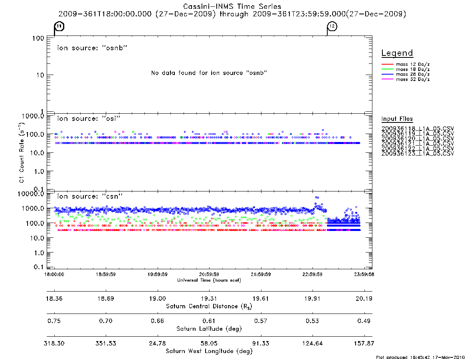Screen dimensions: 465x359
Task: Click file name 200936121_L1A_05.CSV
Action: 418,144
